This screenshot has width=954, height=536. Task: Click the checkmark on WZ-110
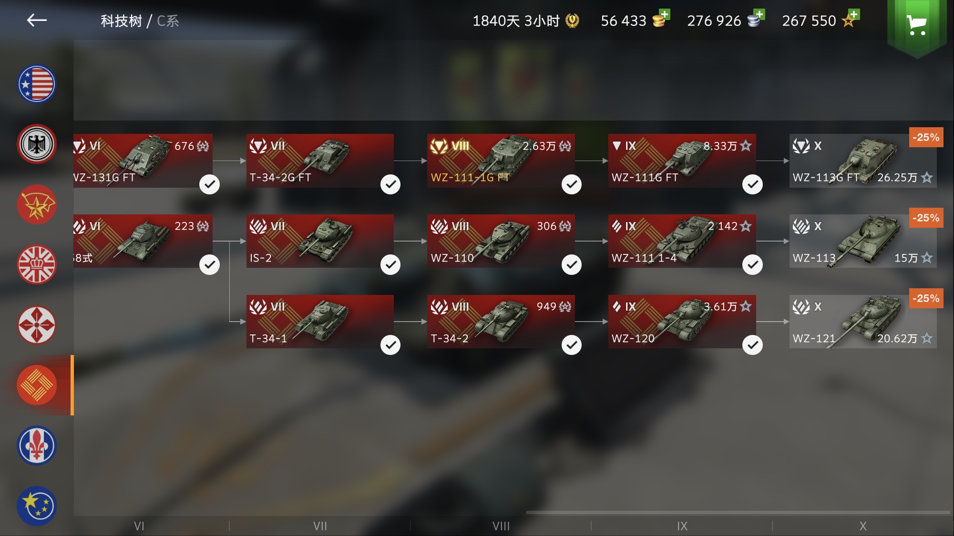[x=572, y=265]
